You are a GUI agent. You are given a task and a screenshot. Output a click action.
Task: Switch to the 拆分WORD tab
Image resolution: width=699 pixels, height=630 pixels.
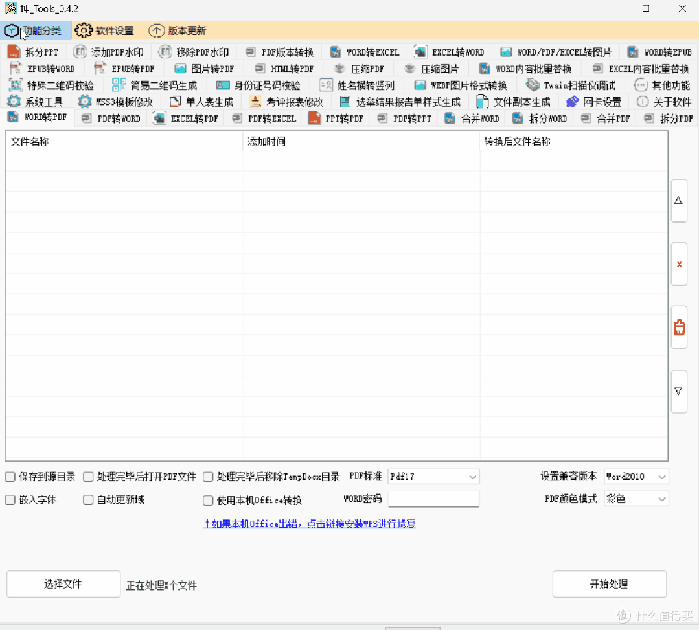click(540, 118)
